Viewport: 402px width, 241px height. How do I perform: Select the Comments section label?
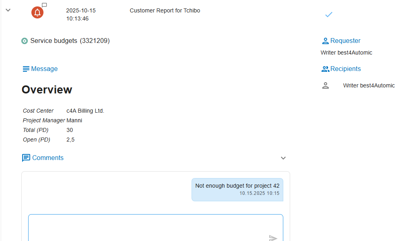coord(48,158)
